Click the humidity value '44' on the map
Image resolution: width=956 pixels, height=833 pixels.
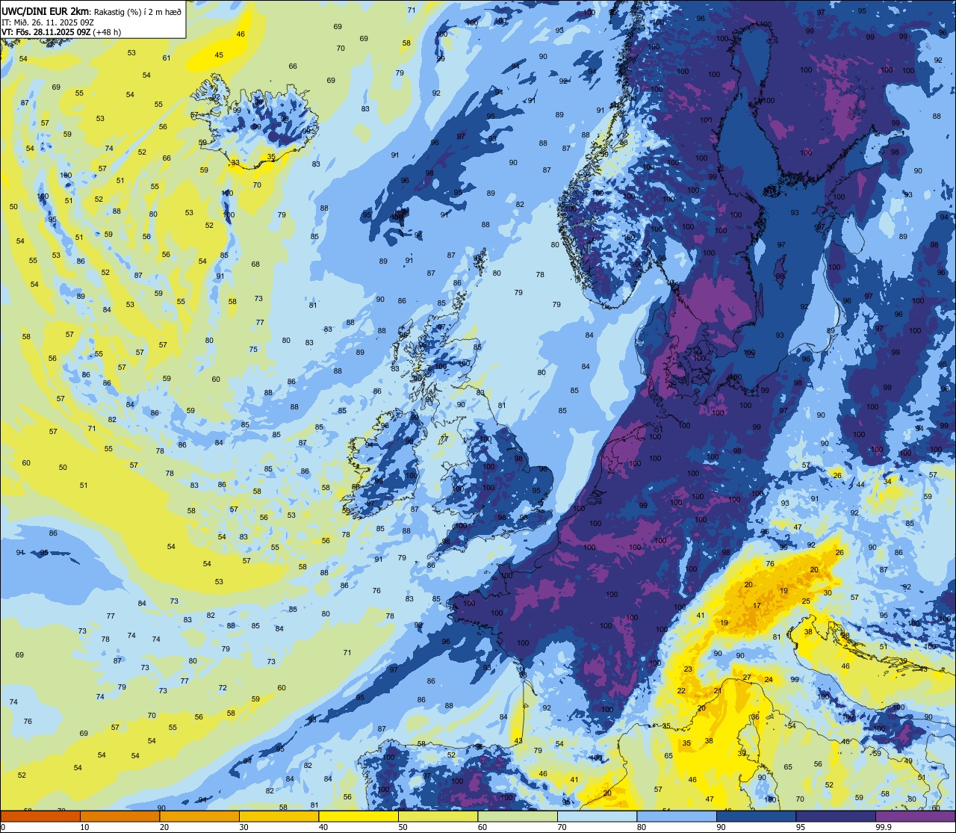coord(860,484)
